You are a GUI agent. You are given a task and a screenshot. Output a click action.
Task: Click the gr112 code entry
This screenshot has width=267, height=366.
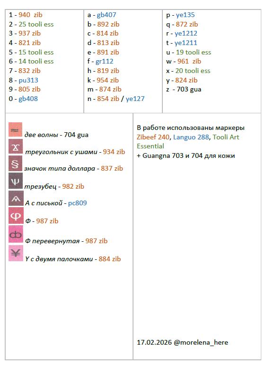point(104,61)
